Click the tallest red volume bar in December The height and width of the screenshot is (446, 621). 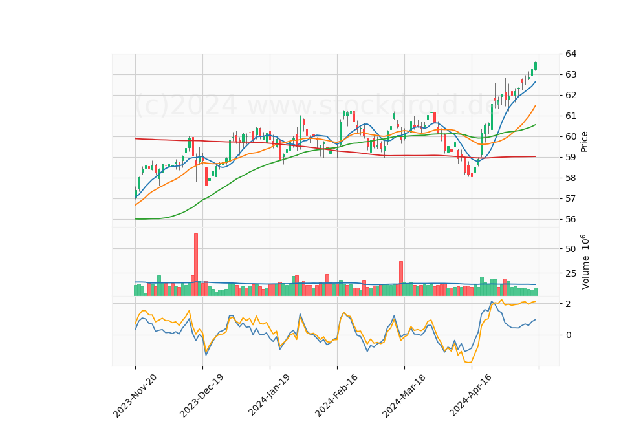click(195, 264)
